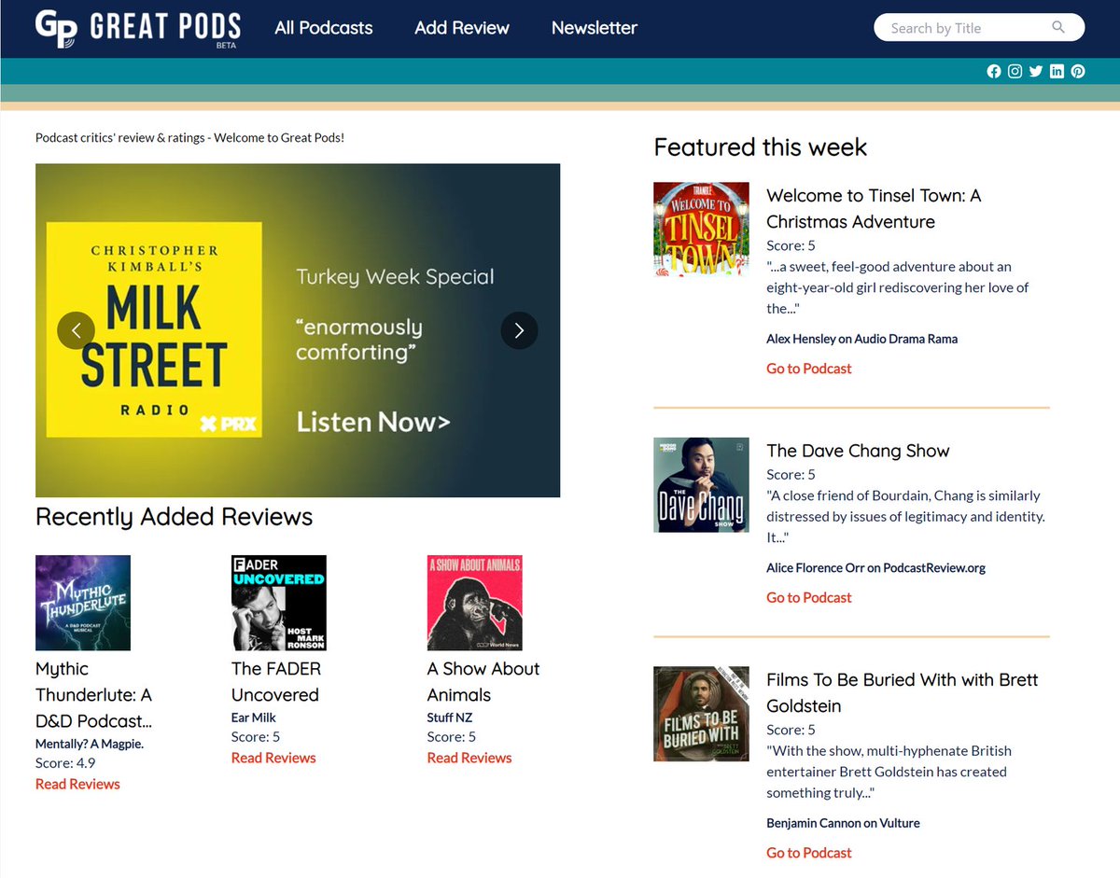The width and height of the screenshot is (1120, 878).
Task: Click "enormously comforting" quote on banner
Action: (359, 340)
